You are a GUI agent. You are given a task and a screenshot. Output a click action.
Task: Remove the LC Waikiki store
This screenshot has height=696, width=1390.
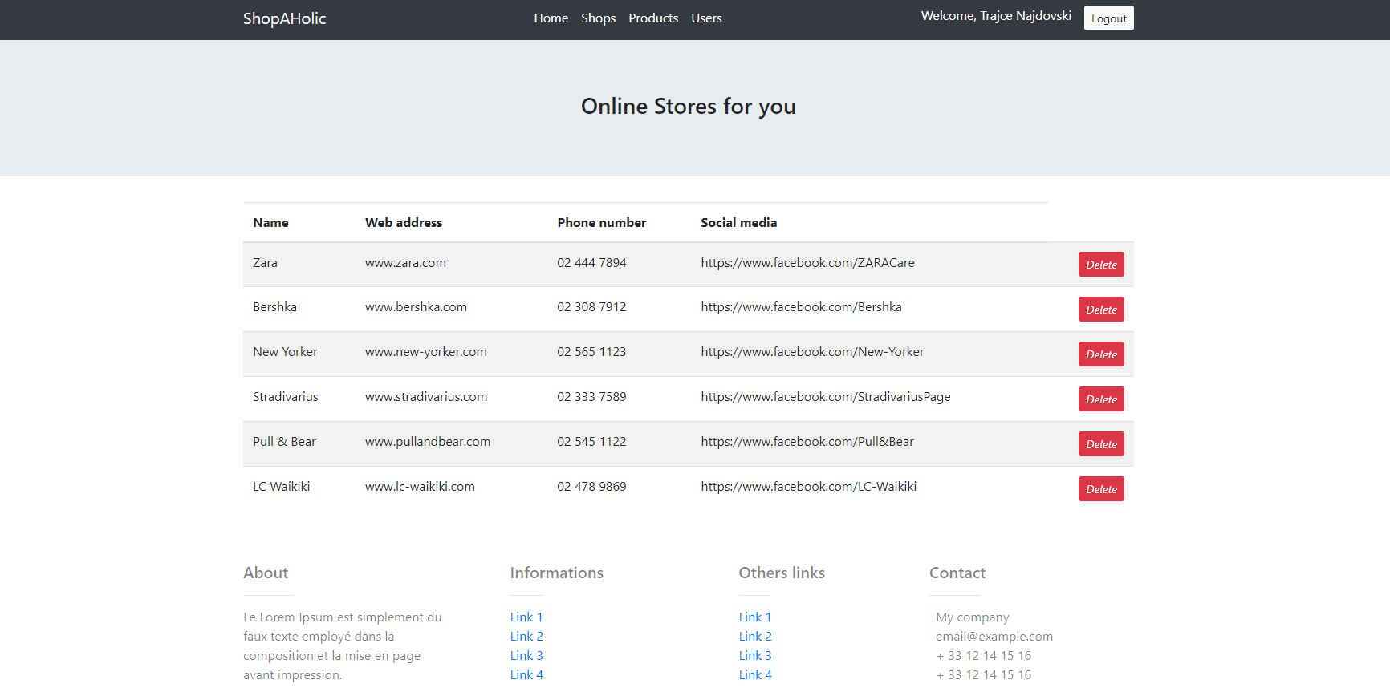tap(1100, 489)
